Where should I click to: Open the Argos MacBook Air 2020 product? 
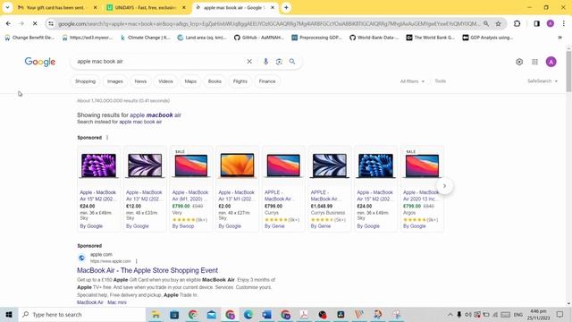(422, 189)
